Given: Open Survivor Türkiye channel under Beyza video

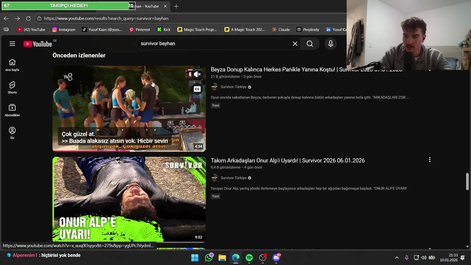Looking at the screenshot, I should [x=233, y=87].
